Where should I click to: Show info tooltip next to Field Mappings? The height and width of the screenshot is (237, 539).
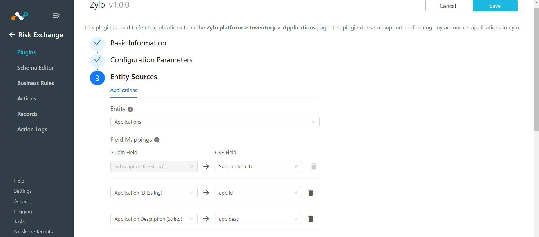click(x=157, y=140)
